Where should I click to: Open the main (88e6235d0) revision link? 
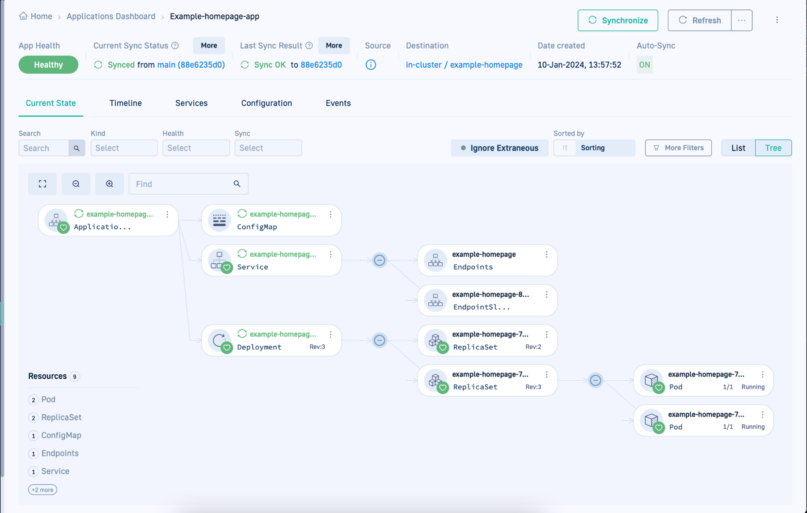191,65
